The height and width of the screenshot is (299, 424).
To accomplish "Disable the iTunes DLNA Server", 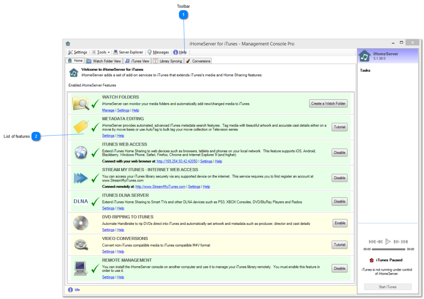I will pyautogui.click(x=339, y=202).
